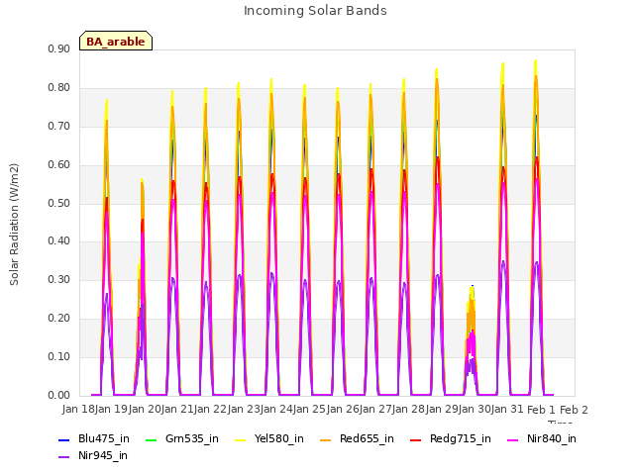Click the 0.50 y-axis tick label

point(59,203)
